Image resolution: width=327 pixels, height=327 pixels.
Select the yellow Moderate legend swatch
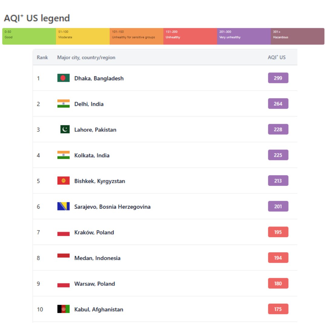[x=83, y=36]
